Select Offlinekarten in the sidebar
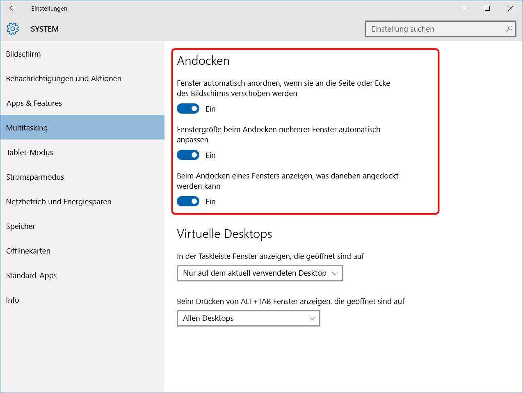The width and height of the screenshot is (523, 393). tap(28, 251)
